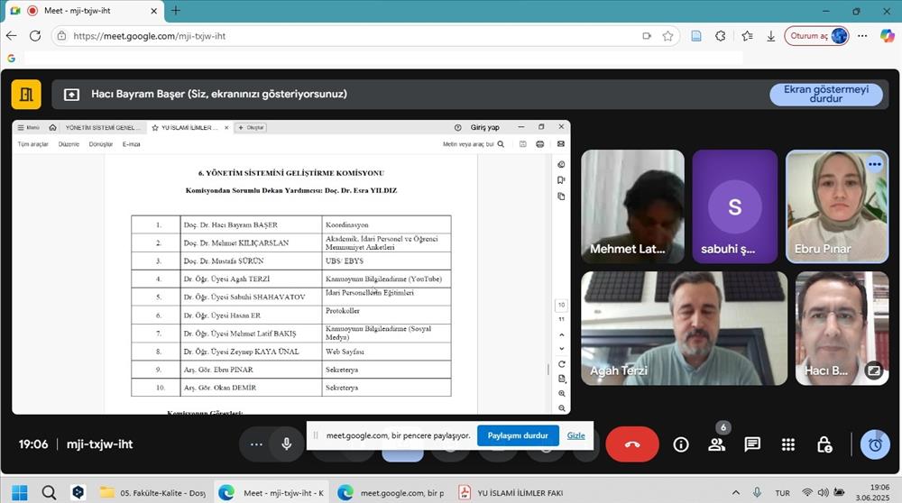Bookmark page with star icon in address bar
Screen dimensions: 902x503
pos(667,36)
